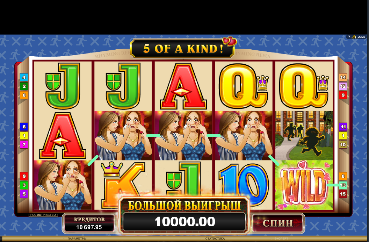
Task: Click the running silhouettes scatter symbol
Action: [x=304, y=136]
